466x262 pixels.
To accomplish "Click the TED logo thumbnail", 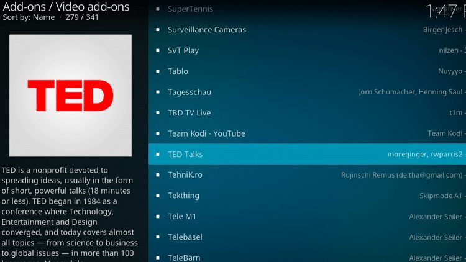I will point(70,96).
